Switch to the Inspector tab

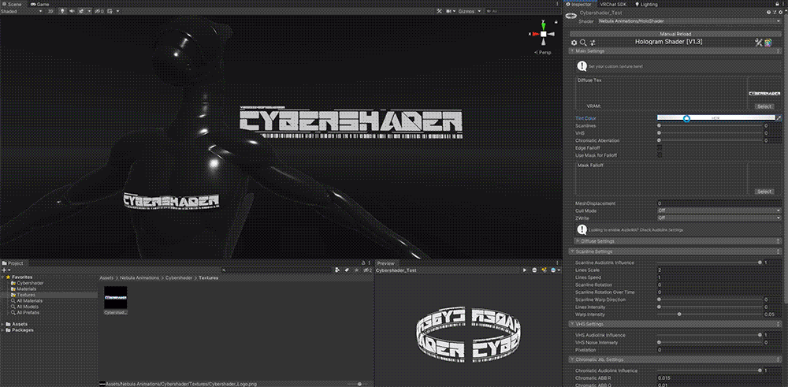pos(578,3)
